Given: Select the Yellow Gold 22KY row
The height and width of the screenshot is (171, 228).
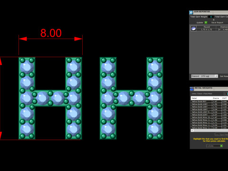Looking at the screenshot, I should 209,114.
